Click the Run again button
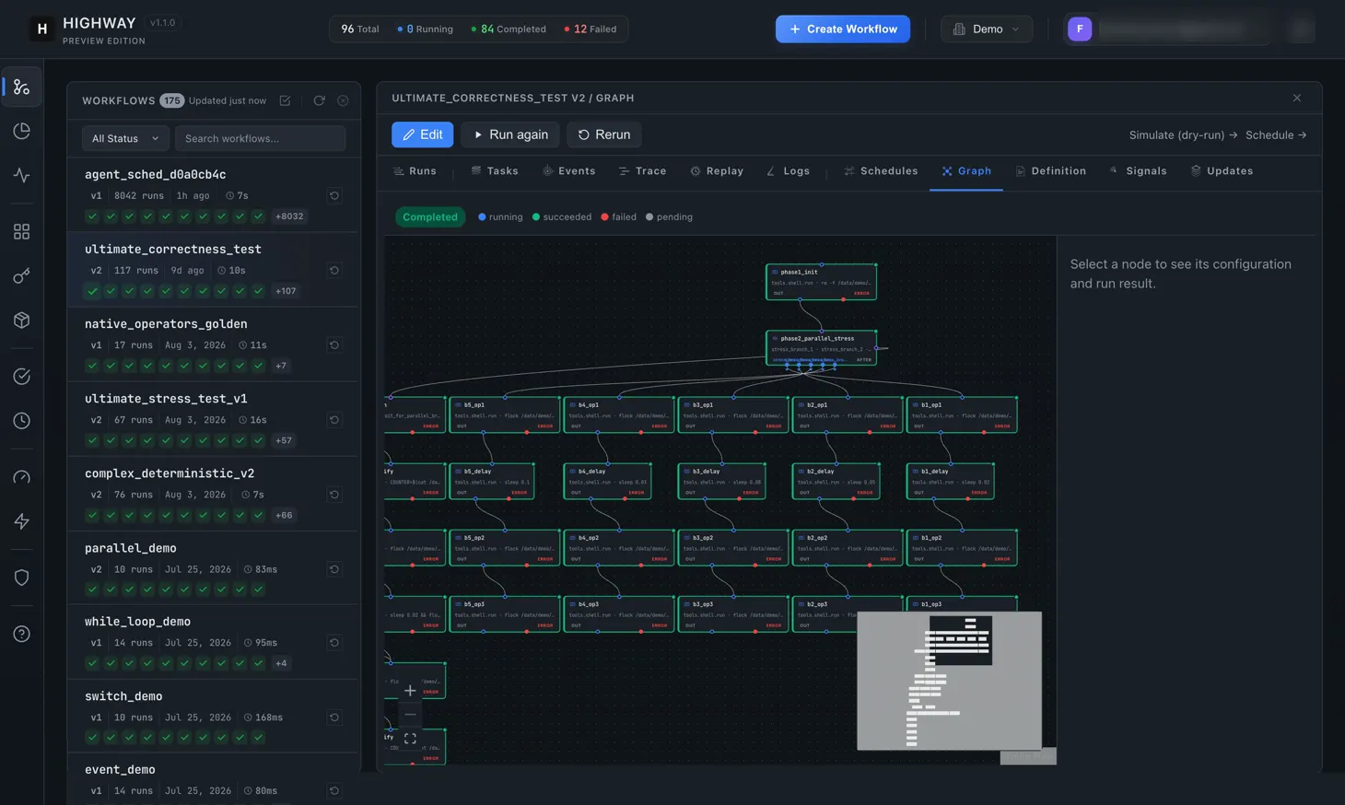1345x805 pixels. pyautogui.click(x=510, y=134)
